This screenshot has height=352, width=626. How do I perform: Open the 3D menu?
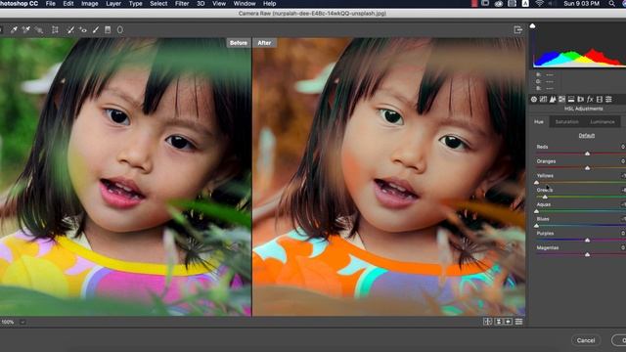point(201,4)
